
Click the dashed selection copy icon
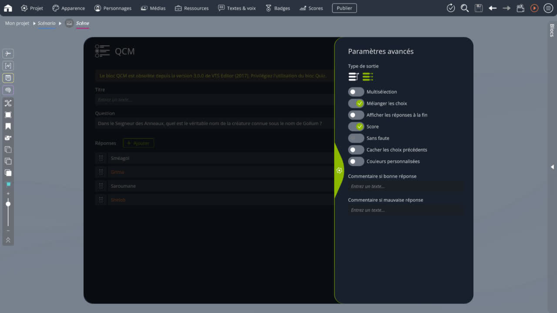8,150
